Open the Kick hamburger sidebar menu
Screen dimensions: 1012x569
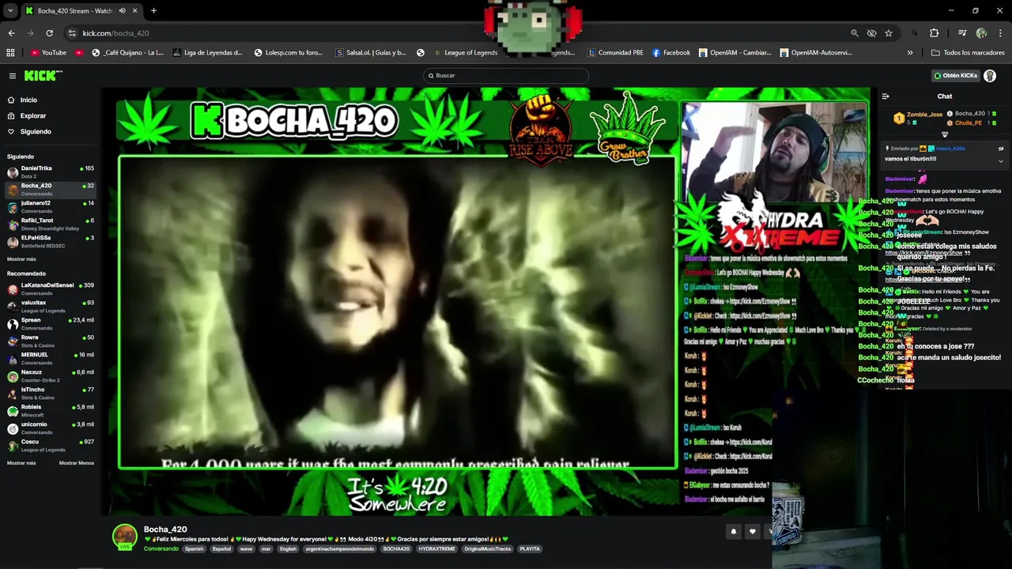pyautogui.click(x=13, y=76)
